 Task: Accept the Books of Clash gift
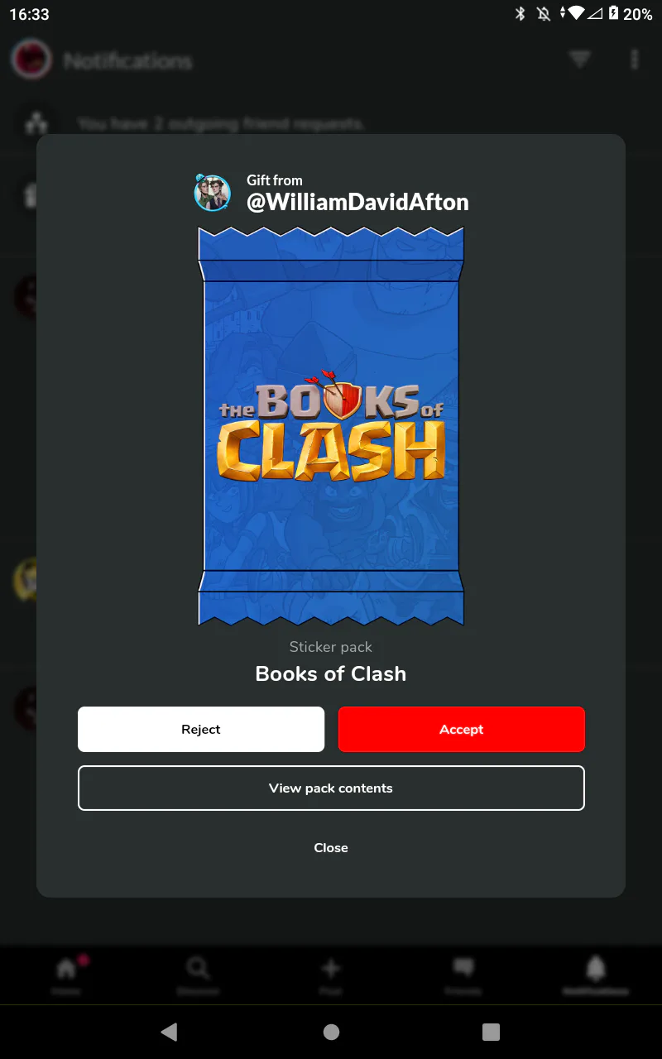point(461,729)
